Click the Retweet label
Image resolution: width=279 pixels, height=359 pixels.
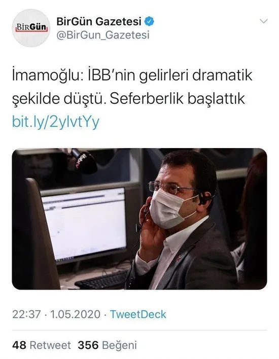coord(50,345)
